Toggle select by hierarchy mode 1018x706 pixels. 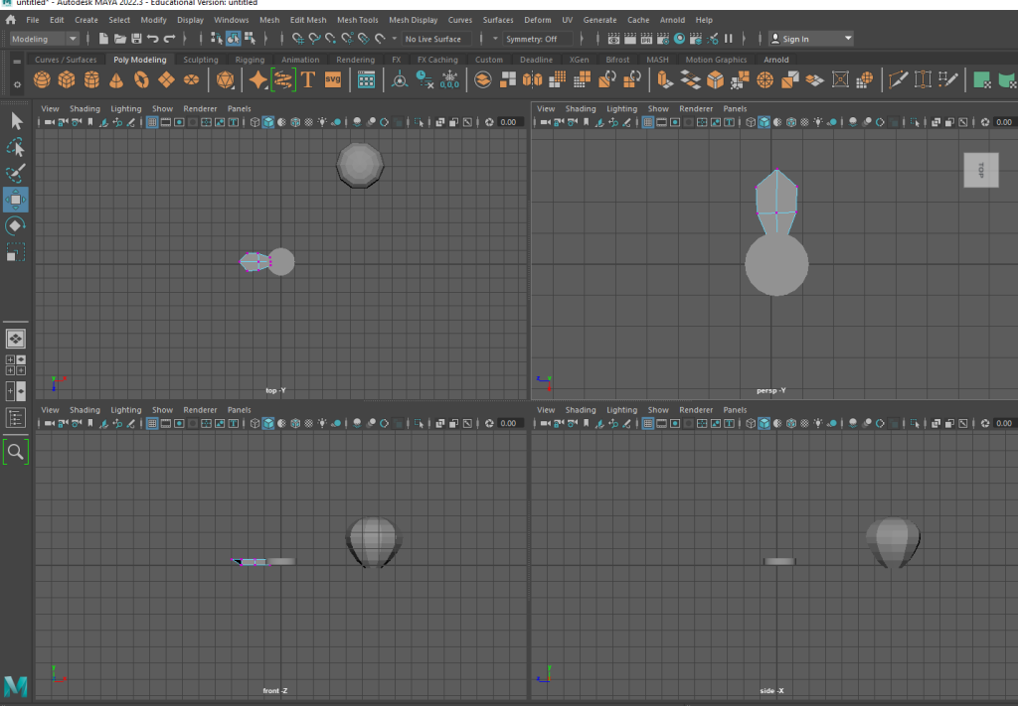tap(216, 39)
